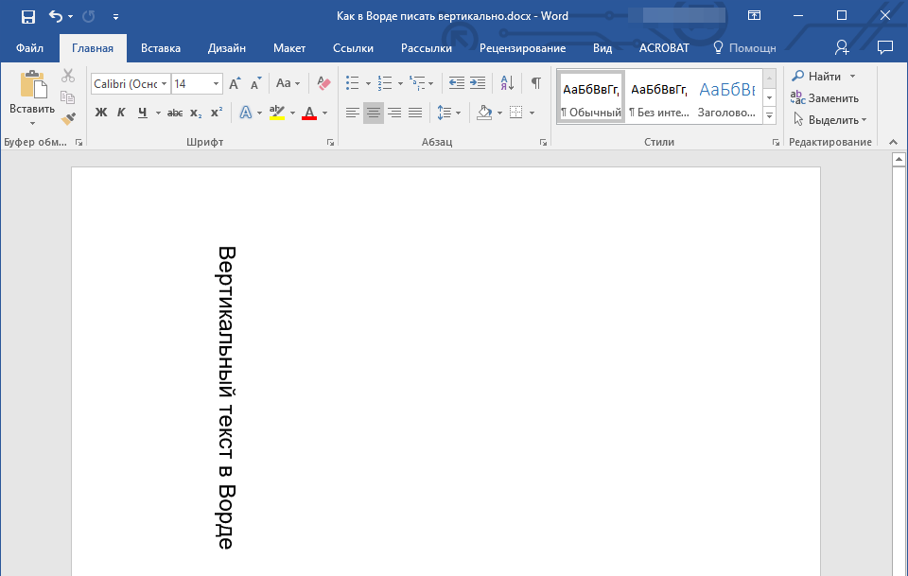Click the Grow Font size icon
Image resolution: width=908 pixels, height=576 pixels.
click(235, 83)
